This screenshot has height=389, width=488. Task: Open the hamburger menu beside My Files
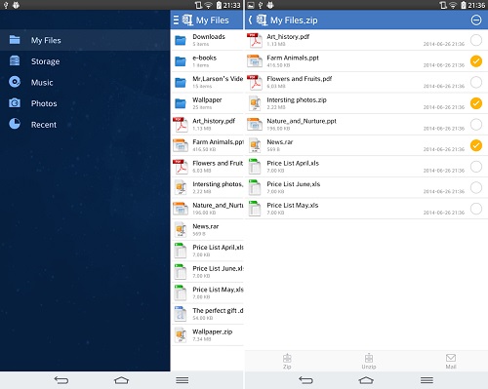[x=176, y=20]
